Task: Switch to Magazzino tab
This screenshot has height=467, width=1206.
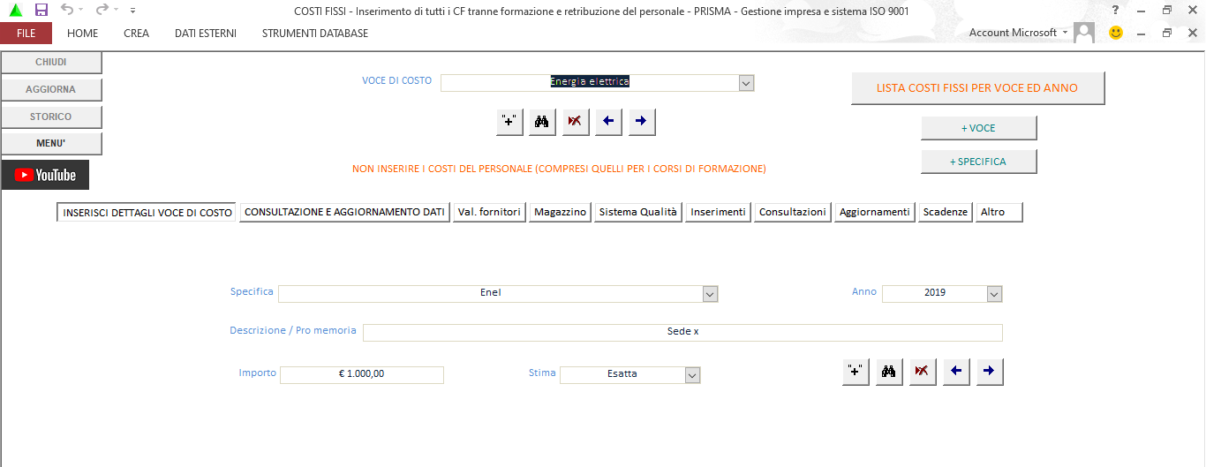Action: [560, 212]
